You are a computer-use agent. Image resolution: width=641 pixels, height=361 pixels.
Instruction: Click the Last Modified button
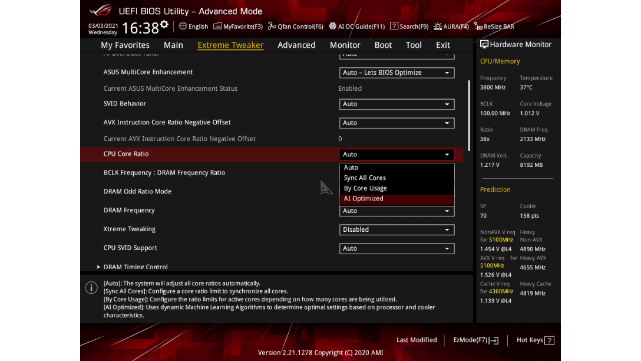(417, 340)
